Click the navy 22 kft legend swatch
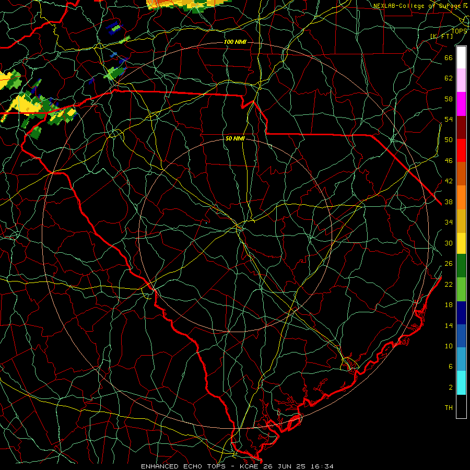The width and height of the screenshot is (470, 470). [x=461, y=313]
